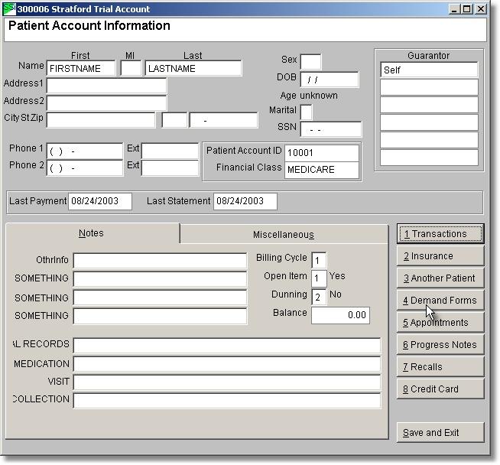500x465 pixels.
Task: Open 6 Progress Notes
Action: click(440, 345)
